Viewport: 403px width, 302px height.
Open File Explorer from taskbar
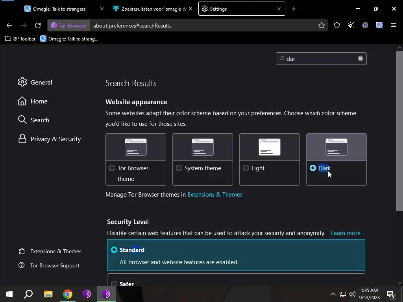pyautogui.click(x=48, y=294)
